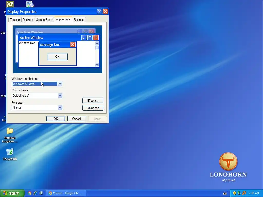This screenshot has height=197, width=263.
Task: Click the third Quick Launch icon
Action: (x=41, y=193)
